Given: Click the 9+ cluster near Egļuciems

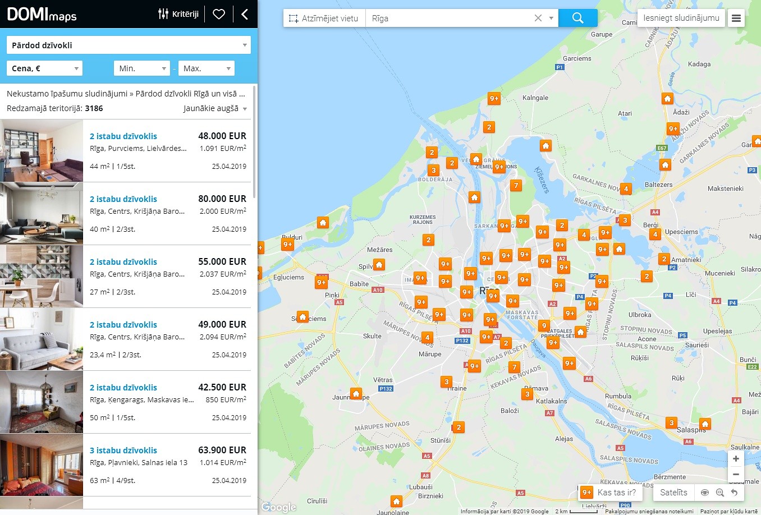Looking at the screenshot, I should 322,282.
